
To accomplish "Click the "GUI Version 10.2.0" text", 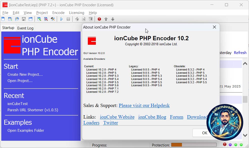I will [x=94, y=53].
